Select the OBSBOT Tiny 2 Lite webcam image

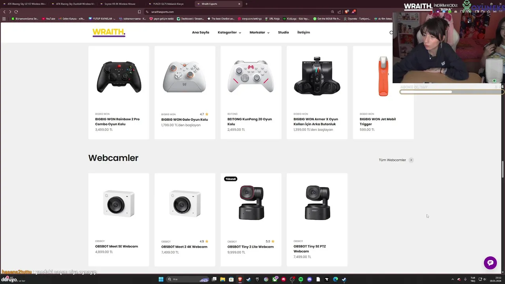[x=251, y=203]
